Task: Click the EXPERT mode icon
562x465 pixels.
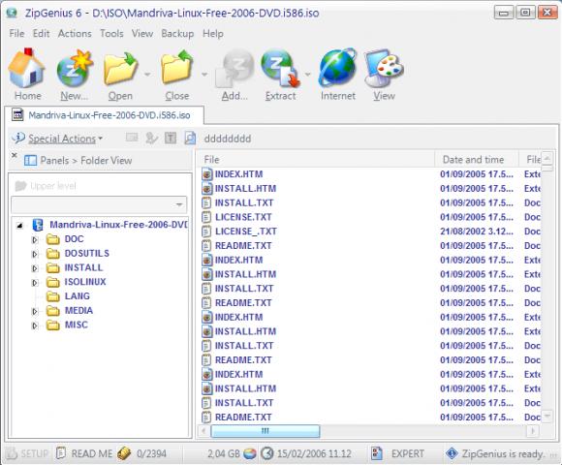Action: [377, 453]
